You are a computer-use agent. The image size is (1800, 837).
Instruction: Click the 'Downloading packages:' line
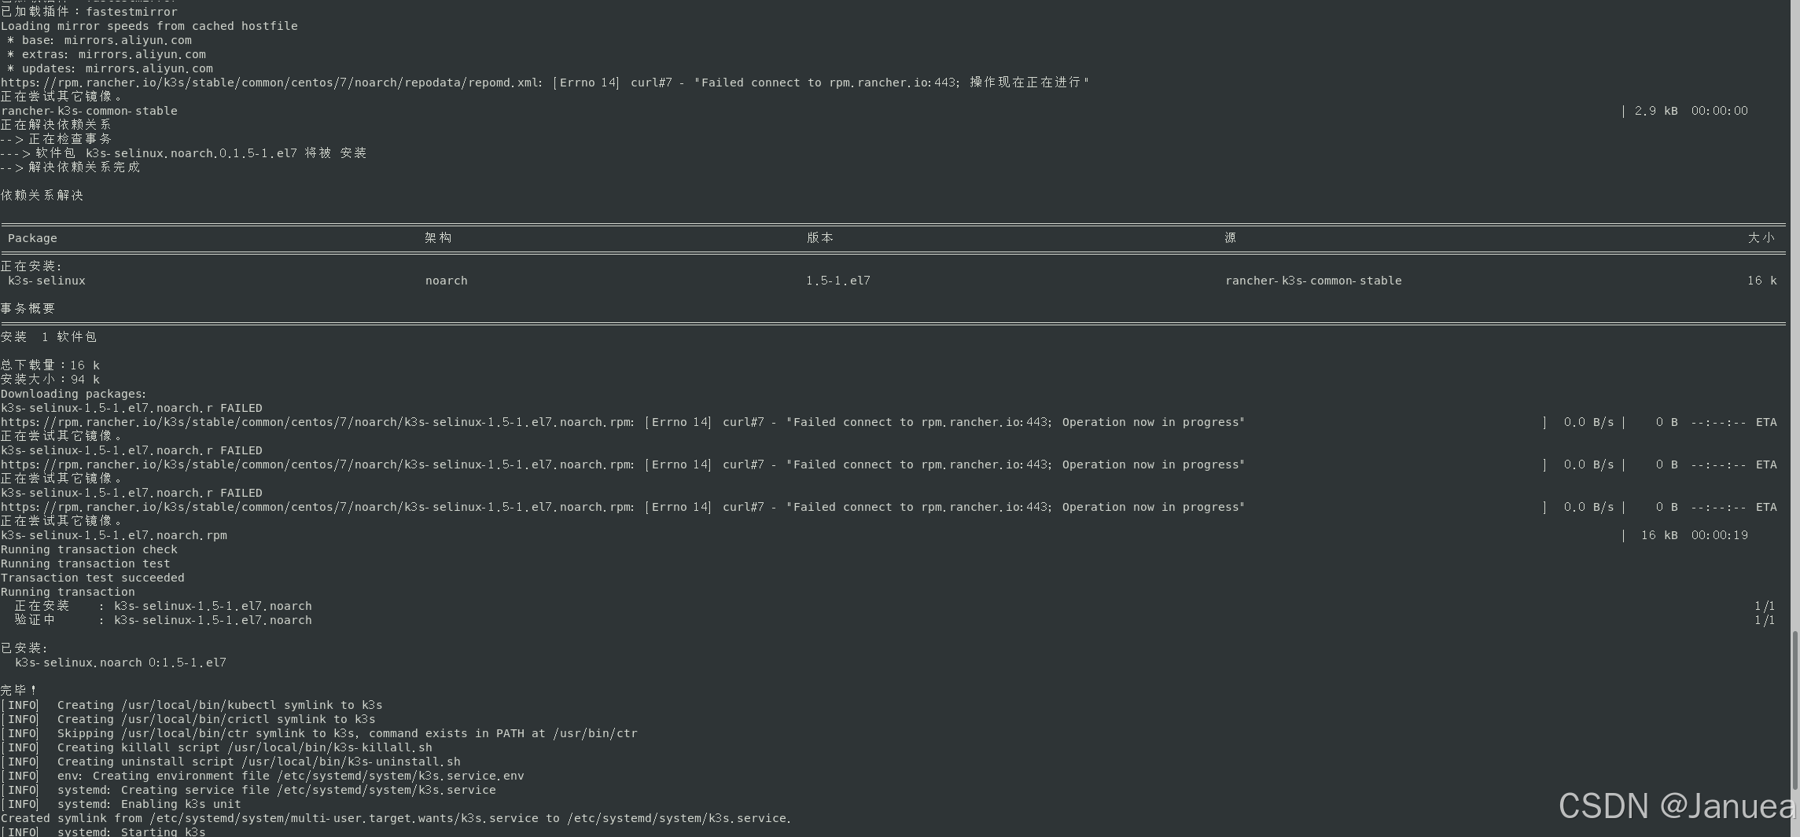coord(74,394)
